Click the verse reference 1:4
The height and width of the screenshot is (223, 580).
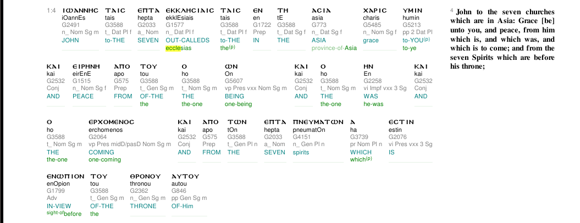point(52,11)
